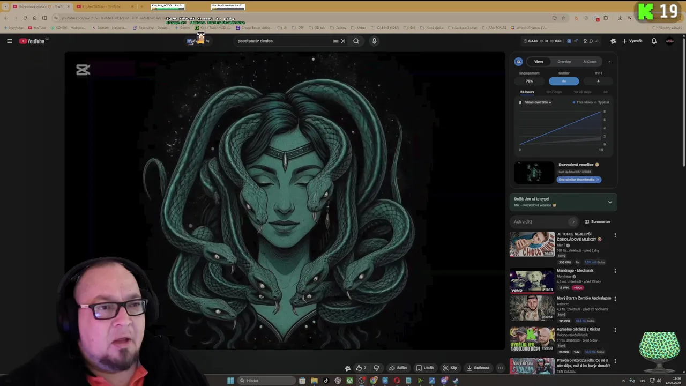The width and height of the screenshot is (686, 386).
Task: Start voice search with microphone icon
Action: click(x=374, y=41)
